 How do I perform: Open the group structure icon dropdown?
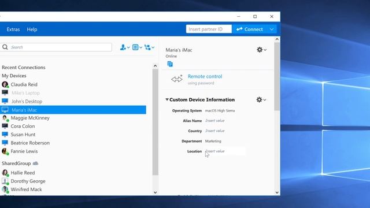pos(149,47)
